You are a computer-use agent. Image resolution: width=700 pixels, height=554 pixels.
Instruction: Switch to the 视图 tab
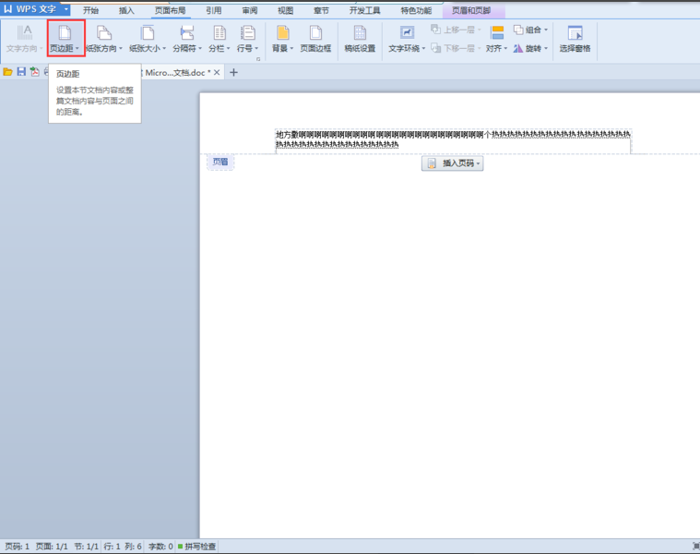click(x=285, y=10)
